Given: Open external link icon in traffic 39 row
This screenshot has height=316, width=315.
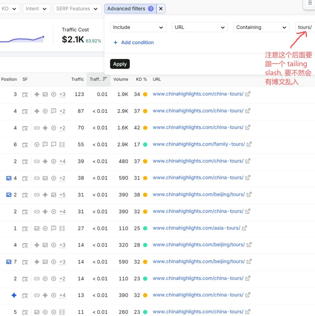Looking at the screenshot, I should click(248, 161).
